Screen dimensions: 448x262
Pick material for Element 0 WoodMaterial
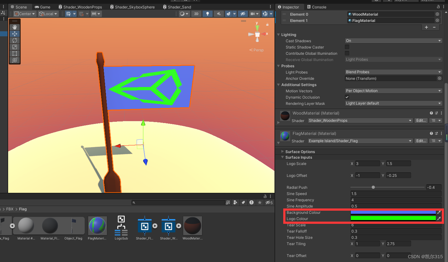[x=437, y=14]
